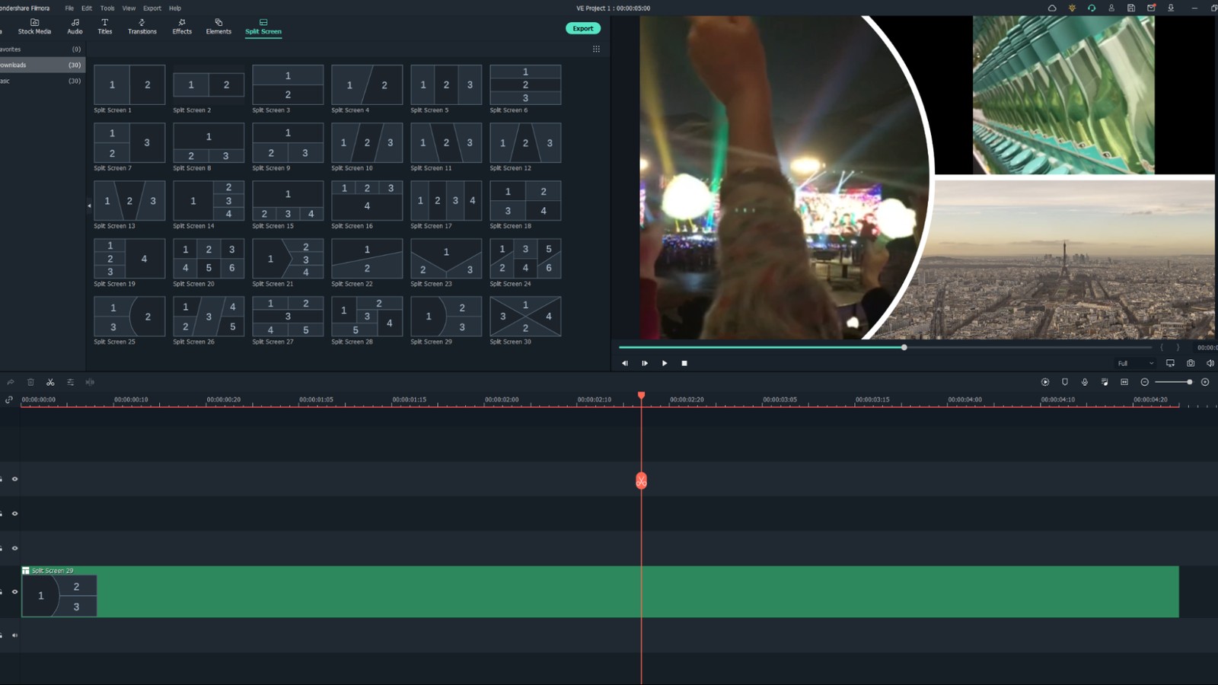This screenshot has height=685, width=1218.
Task: Switch to the Effects tab
Action: 182,27
